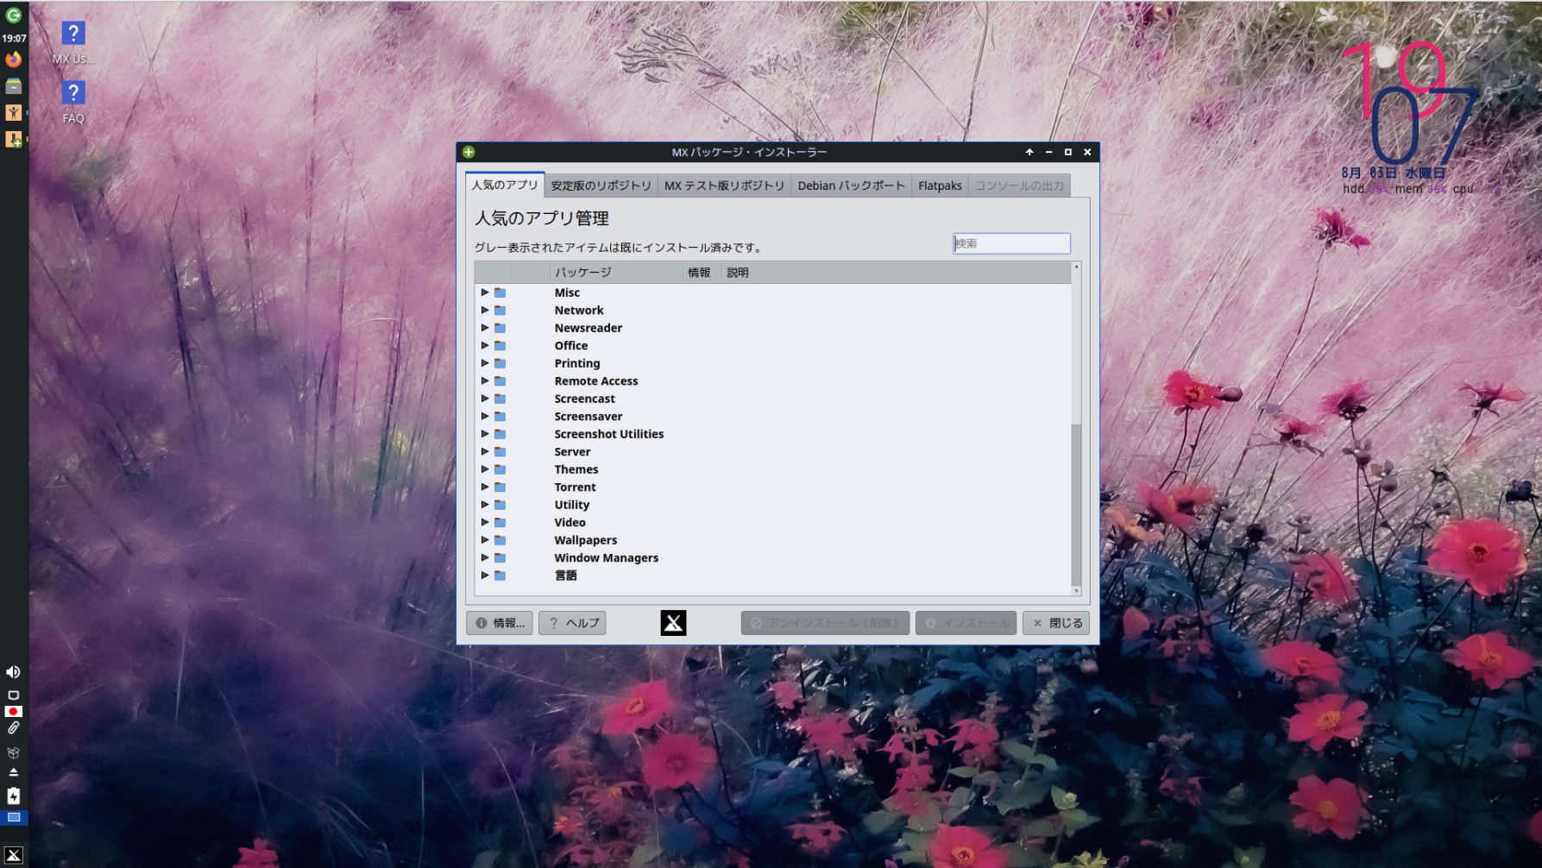This screenshot has width=1542, height=868.
Task: Click the package box updater tray icon
Action: 14,752
